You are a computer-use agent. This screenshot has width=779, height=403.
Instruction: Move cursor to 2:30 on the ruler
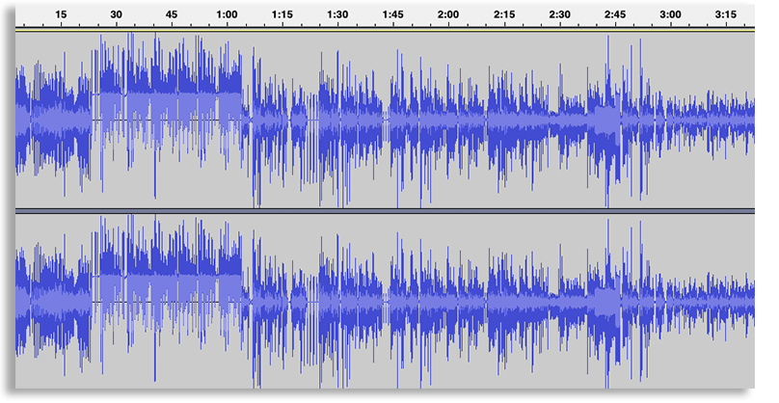559,14
